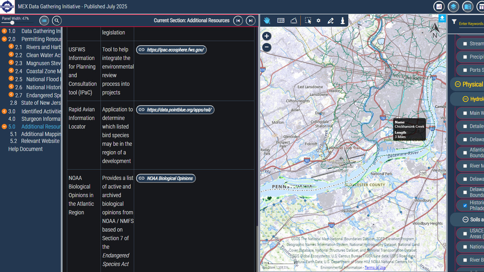This screenshot has width=484, height=272.
Task: Check the River M layer checkbox
Action: (465, 166)
